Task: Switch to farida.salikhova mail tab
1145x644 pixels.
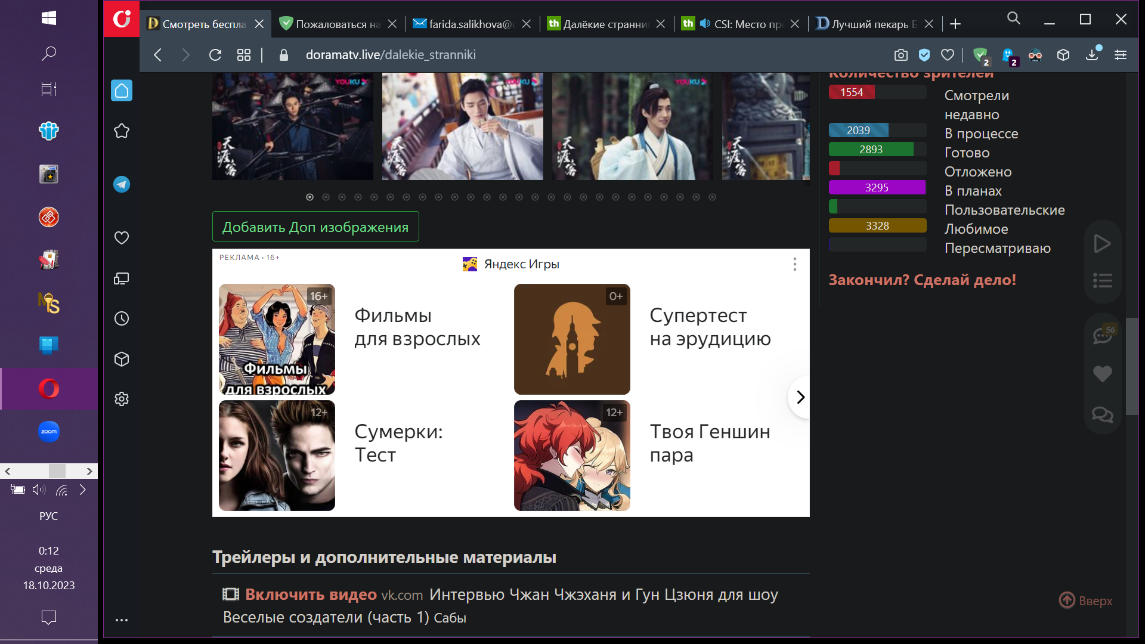Action: pyautogui.click(x=471, y=24)
